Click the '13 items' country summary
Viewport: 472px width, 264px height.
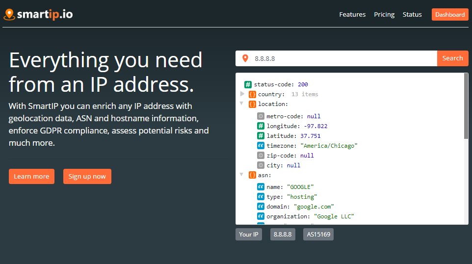tap(305, 95)
